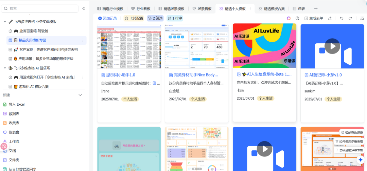
Task: Click the pink translate floating icon
Action: click(4, 147)
